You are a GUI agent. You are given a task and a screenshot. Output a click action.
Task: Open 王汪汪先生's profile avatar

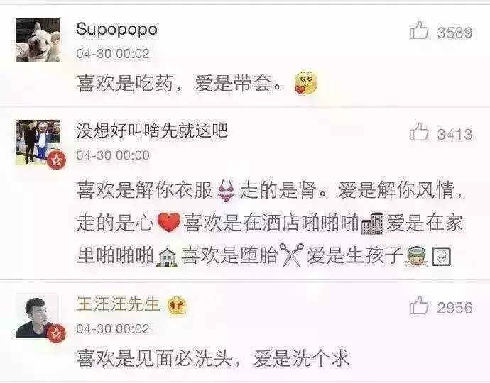38,316
